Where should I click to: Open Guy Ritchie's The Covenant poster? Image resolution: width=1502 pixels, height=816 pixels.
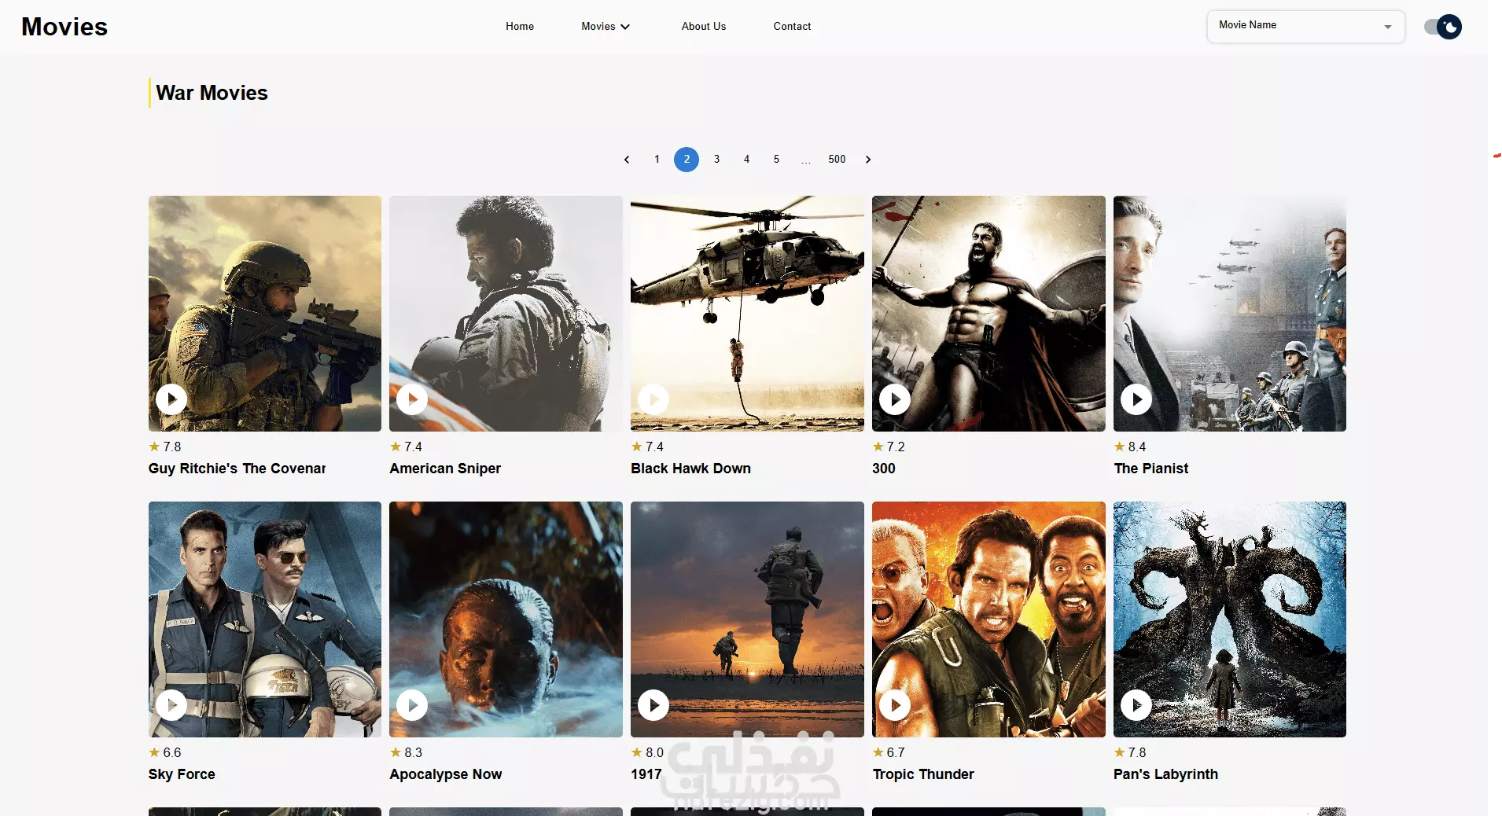(265, 314)
